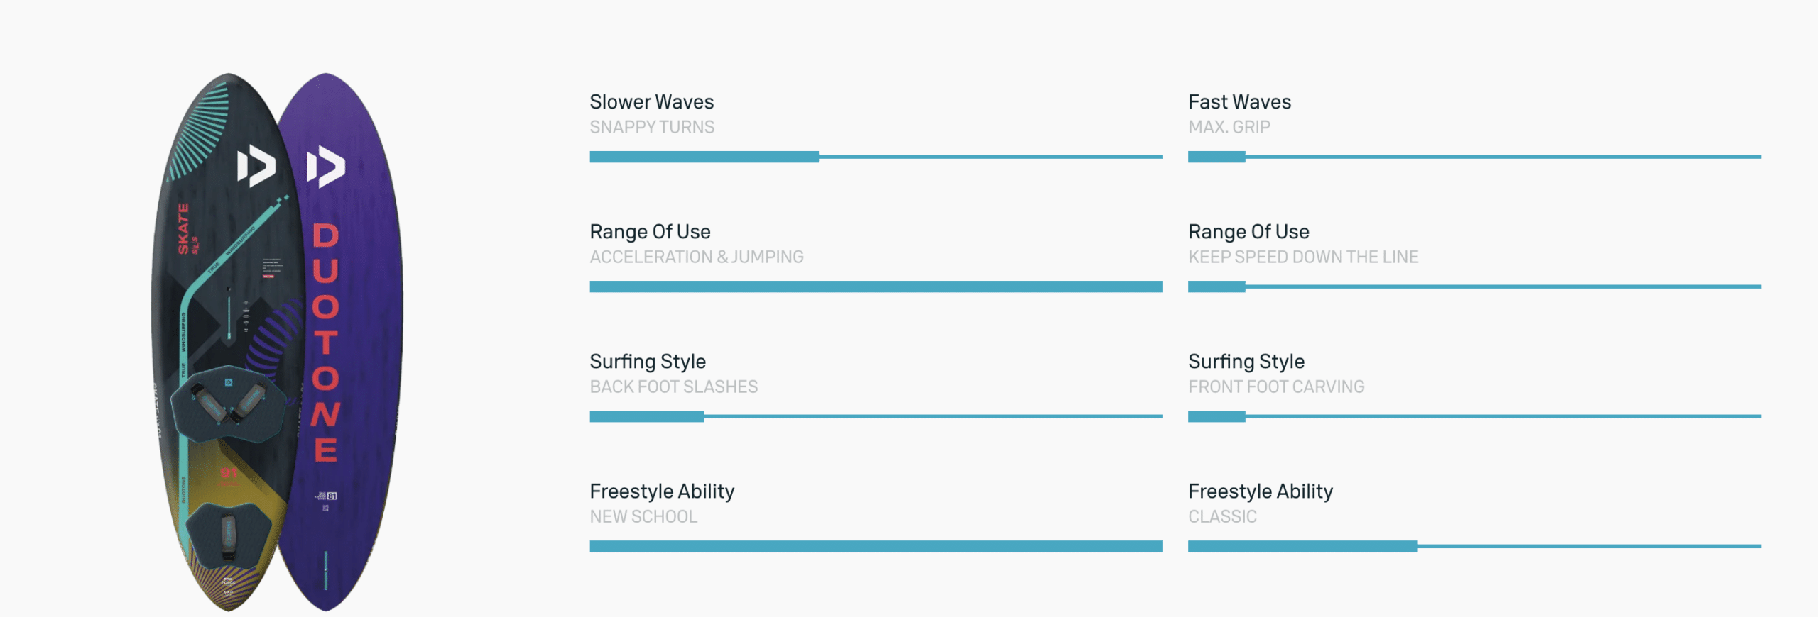Click the Acceleration & Jumping rating bar
Image resolution: width=1818 pixels, height=617 pixels.
click(x=876, y=287)
